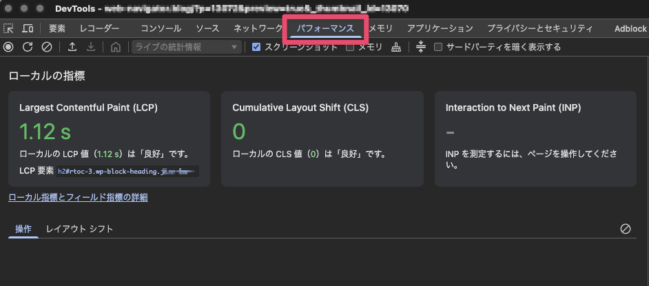Toggle the device toolbar icon
Viewport: 649px width, 286px height.
pyautogui.click(x=28, y=28)
